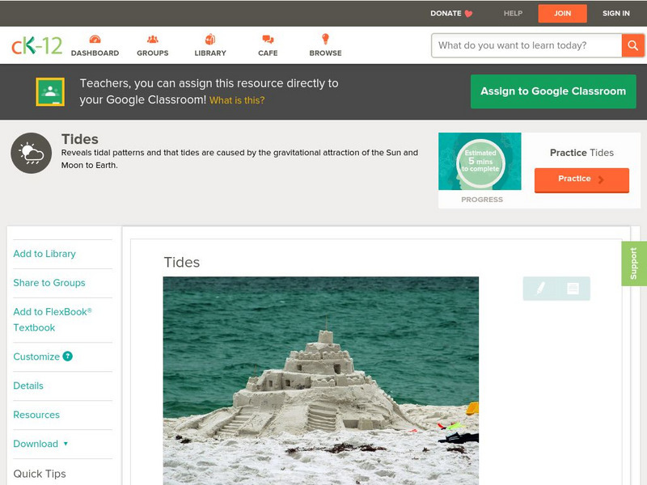This screenshot has height=485, width=647.
Task: Click the bold Tides page title
Action: (79, 139)
